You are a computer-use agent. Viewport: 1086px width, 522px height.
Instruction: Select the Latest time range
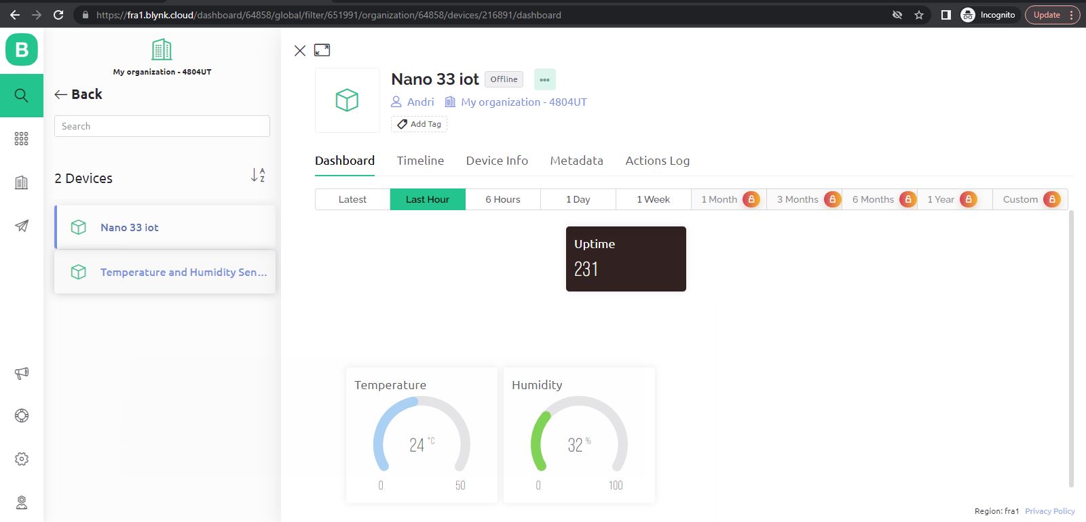(352, 199)
